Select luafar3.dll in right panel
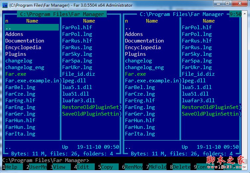This screenshot has width=250, height=173. click(x=198, y=101)
